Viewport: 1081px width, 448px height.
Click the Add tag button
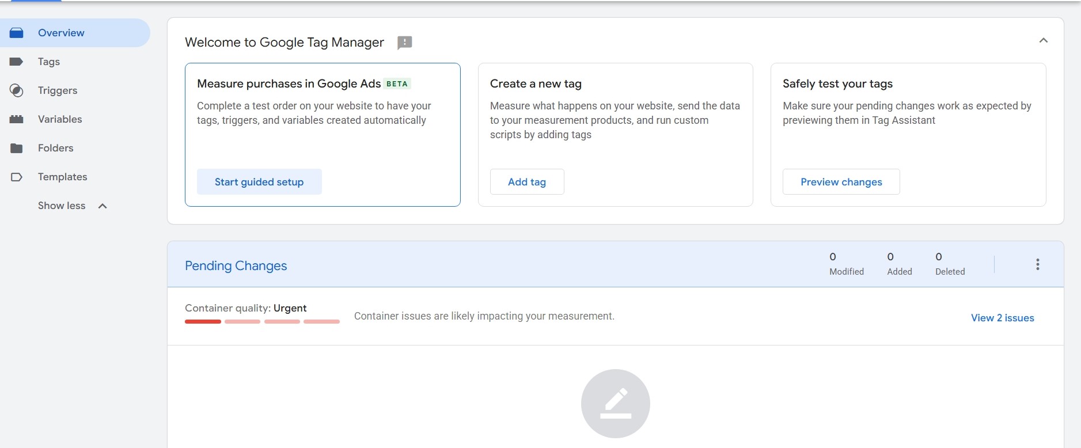coord(527,182)
